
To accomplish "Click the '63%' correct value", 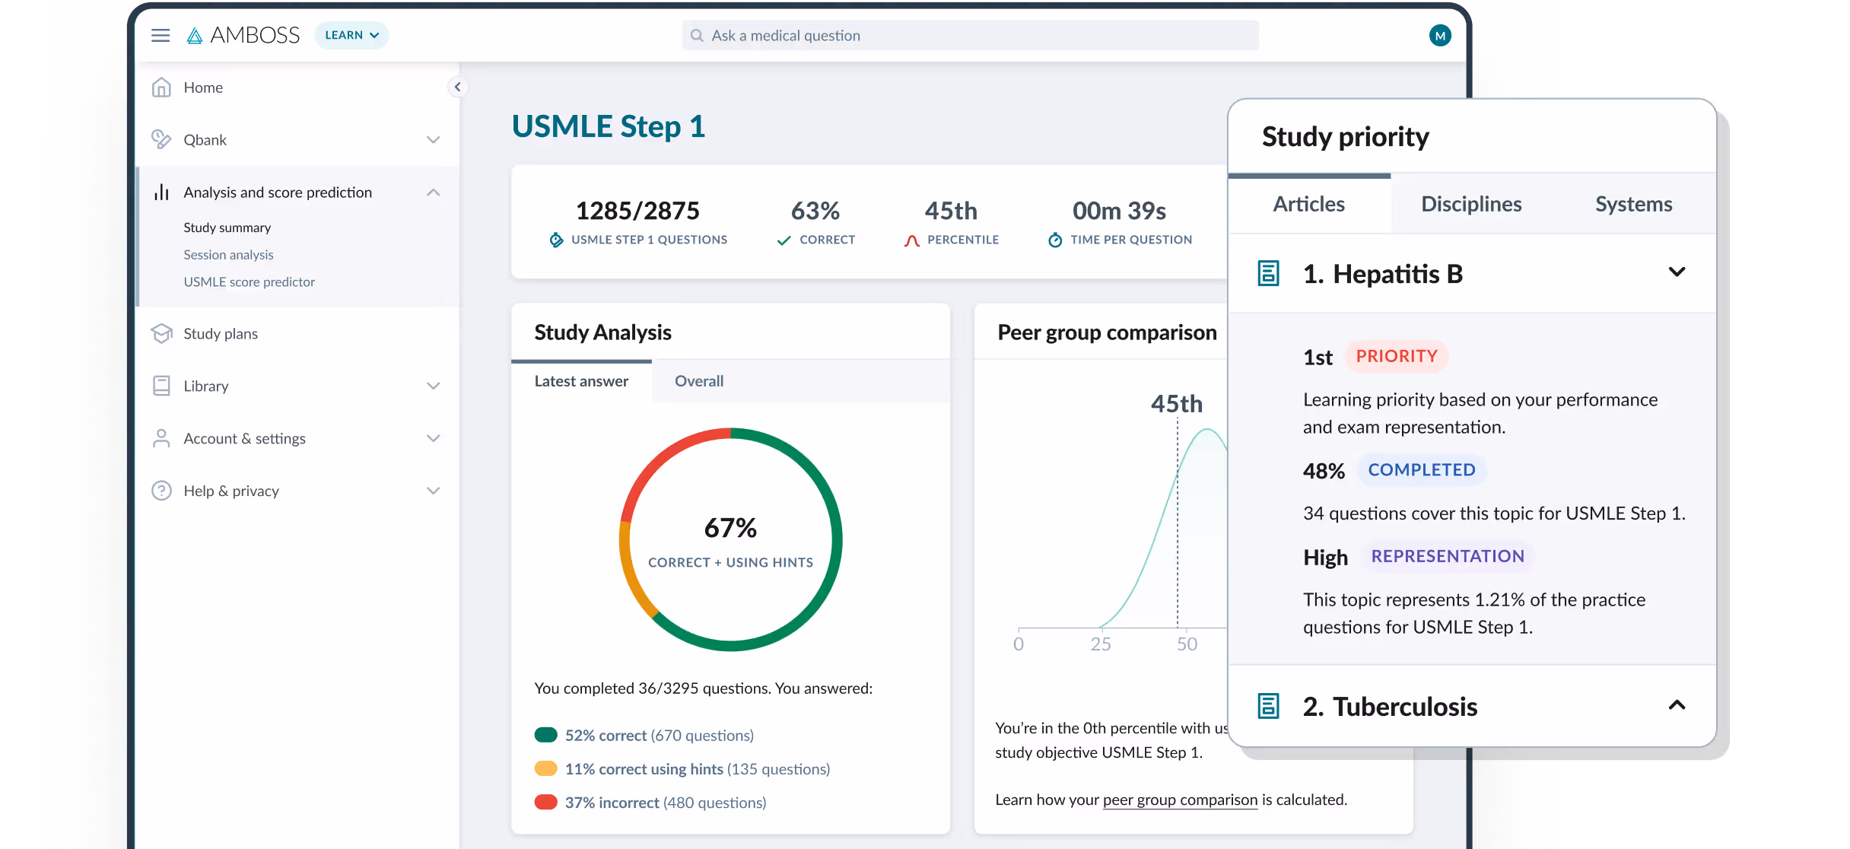I will coord(815,211).
